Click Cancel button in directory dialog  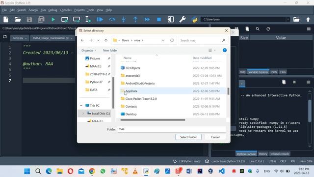[x=215, y=137]
